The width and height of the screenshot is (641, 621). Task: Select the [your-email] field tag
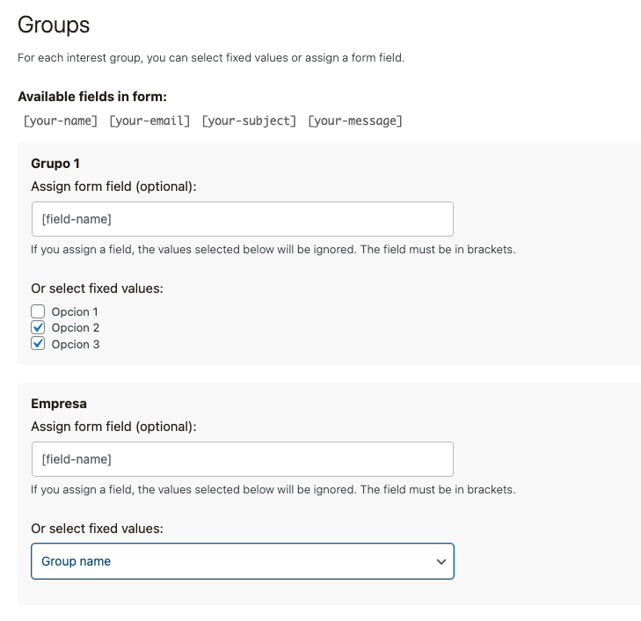pos(149,121)
